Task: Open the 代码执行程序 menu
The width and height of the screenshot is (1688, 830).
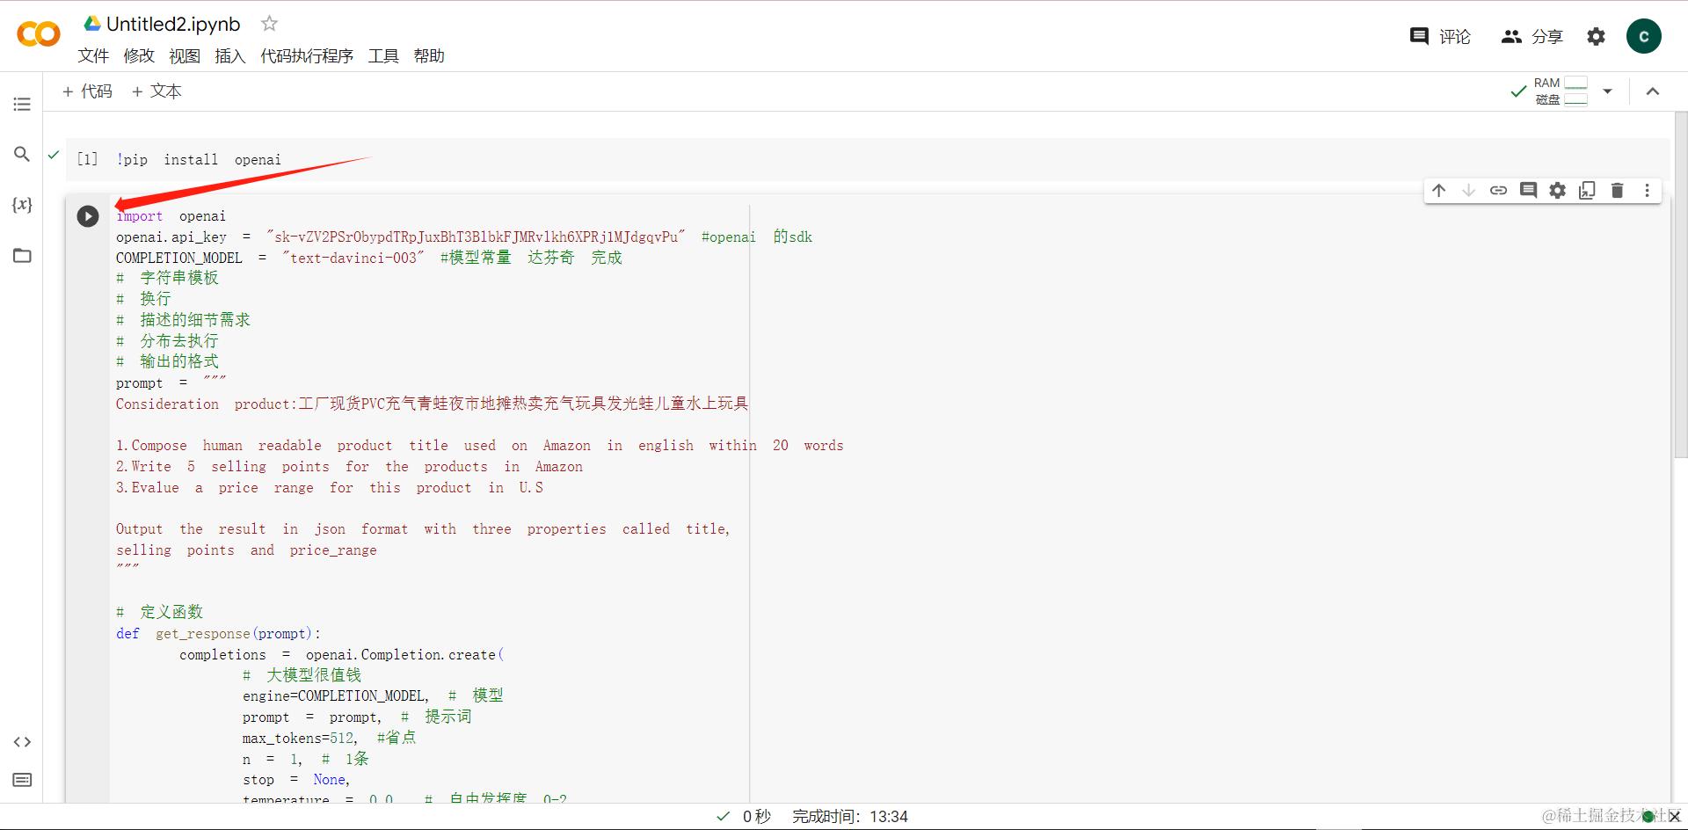Action: pyautogui.click(x=307, y=56)
